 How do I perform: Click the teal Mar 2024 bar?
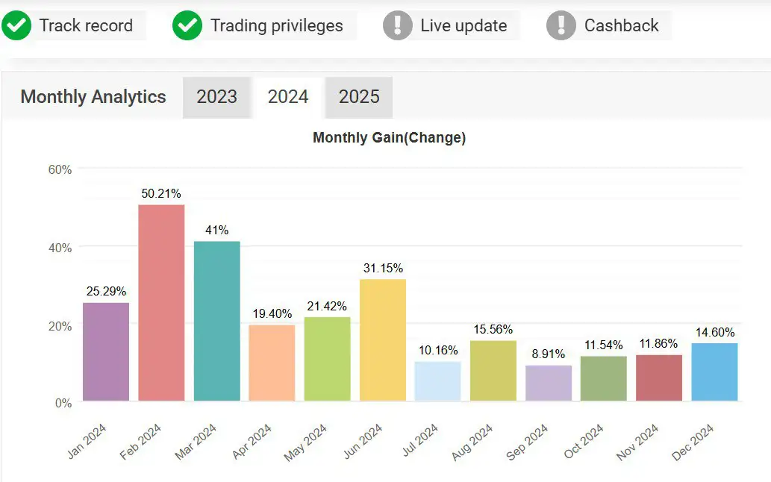point(216,321)
